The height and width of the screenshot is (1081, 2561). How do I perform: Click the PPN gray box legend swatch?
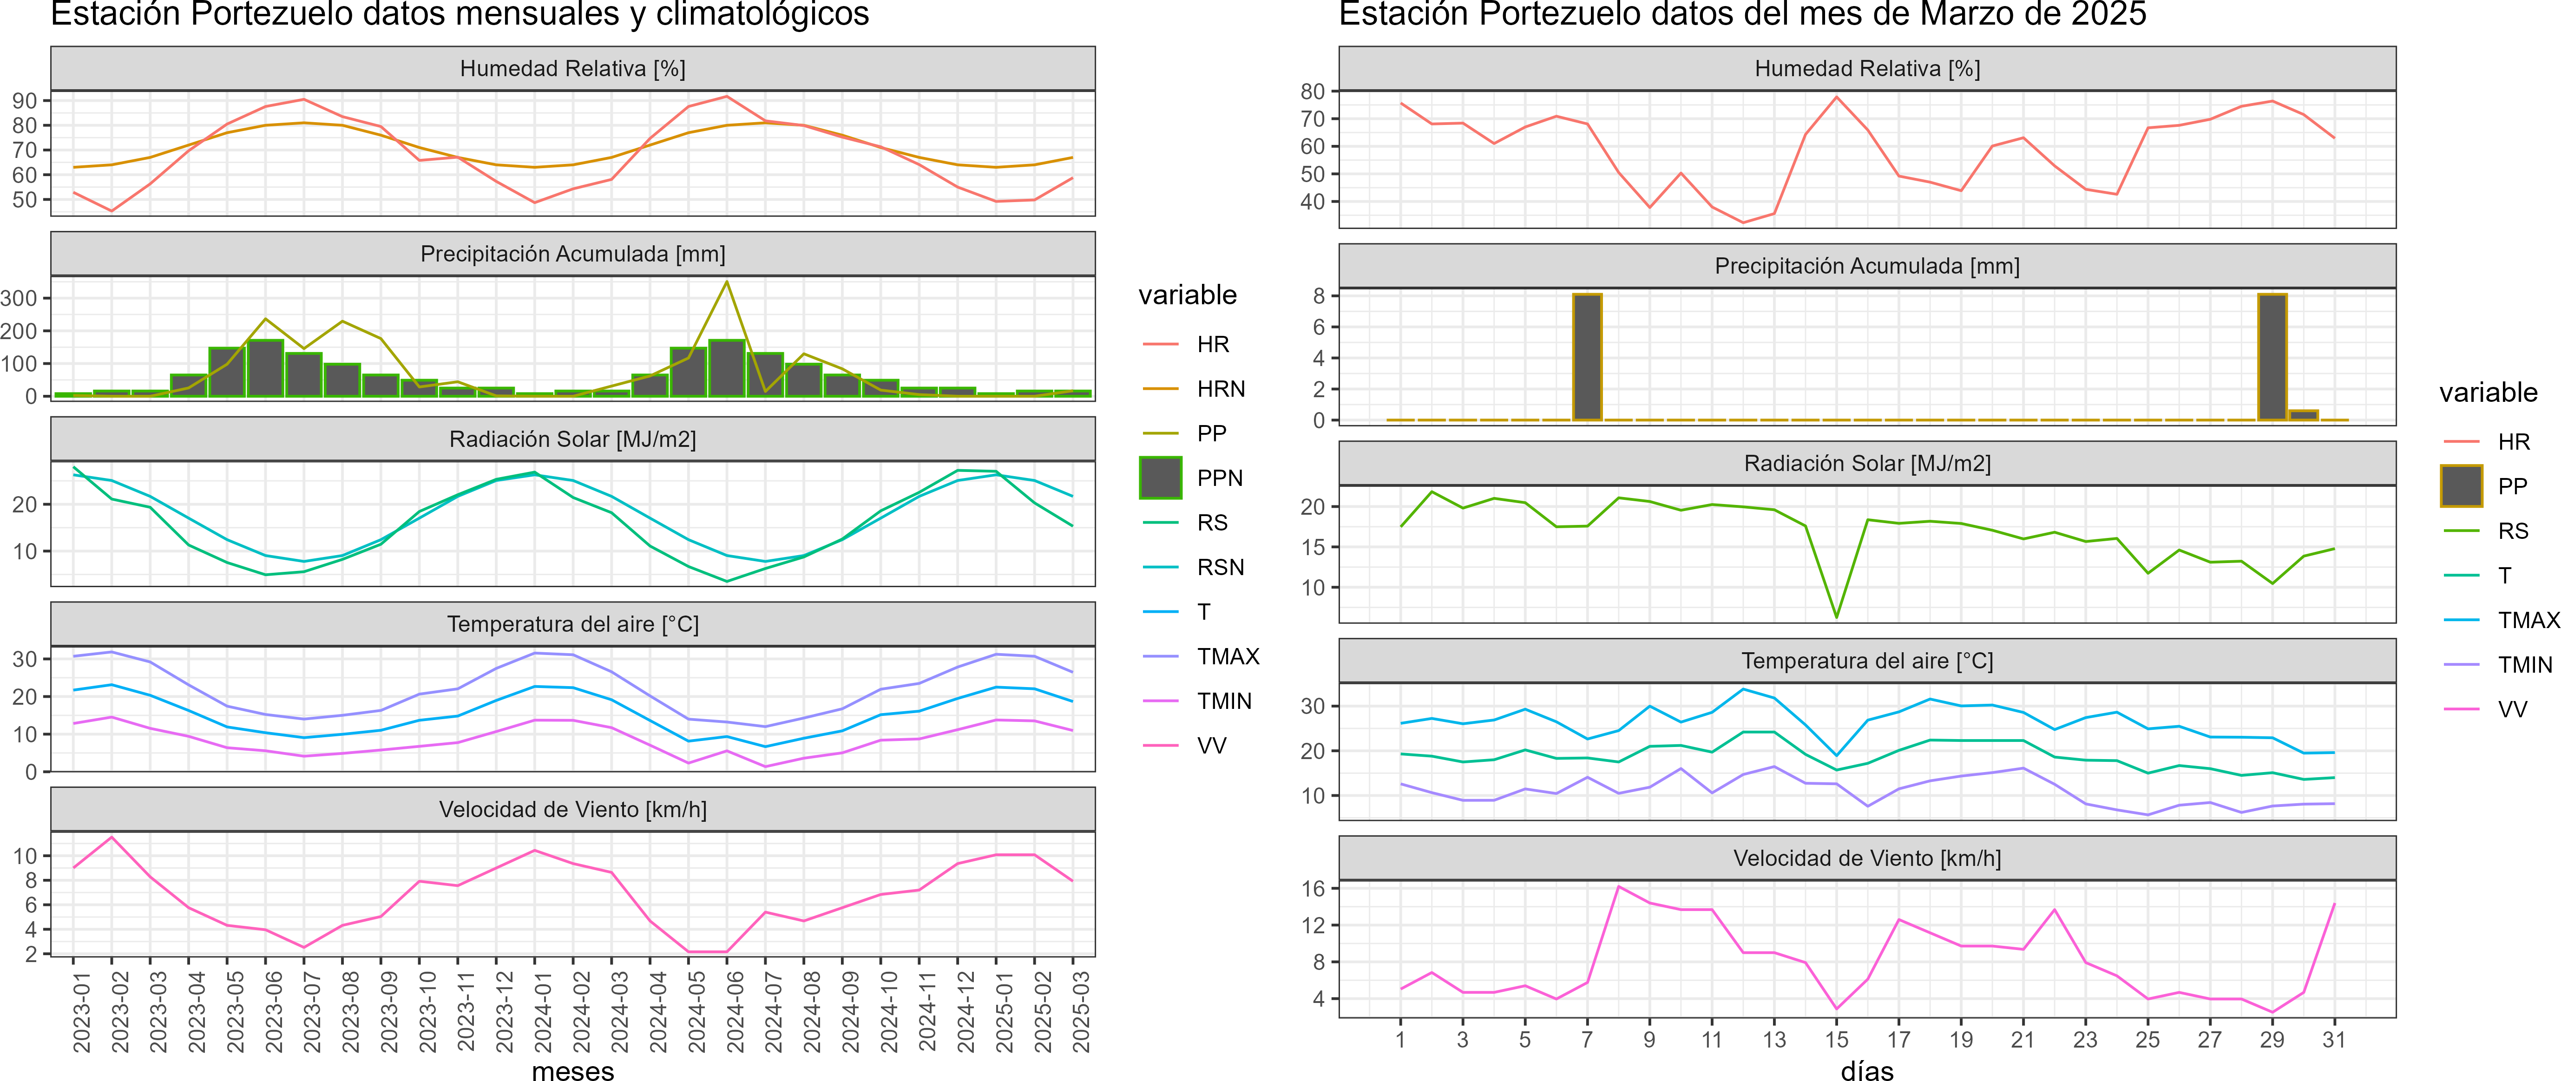point(1160,478)
